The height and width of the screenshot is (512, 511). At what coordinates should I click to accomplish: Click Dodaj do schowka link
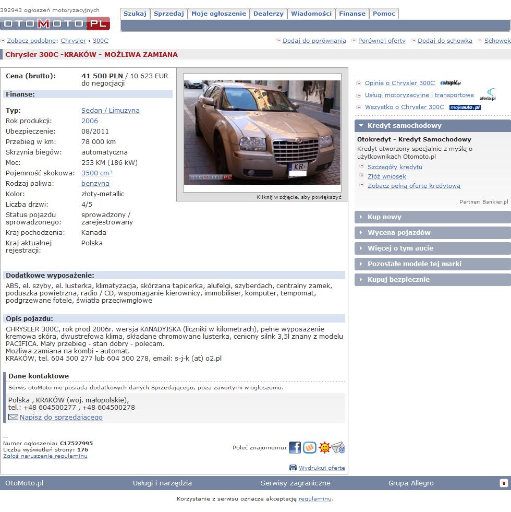(x=445, y=41)
